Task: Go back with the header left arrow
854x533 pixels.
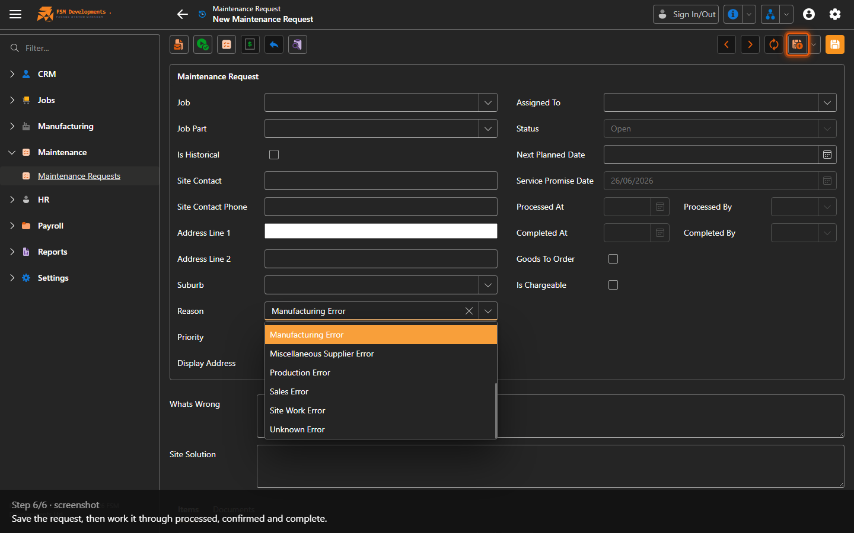Action: pos(183,14)
